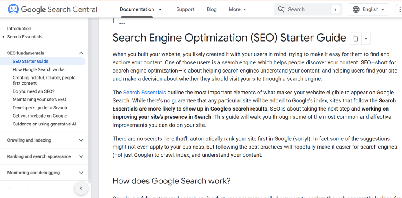
Task: Click the globe language icon
Action: (x=356, y=9)
